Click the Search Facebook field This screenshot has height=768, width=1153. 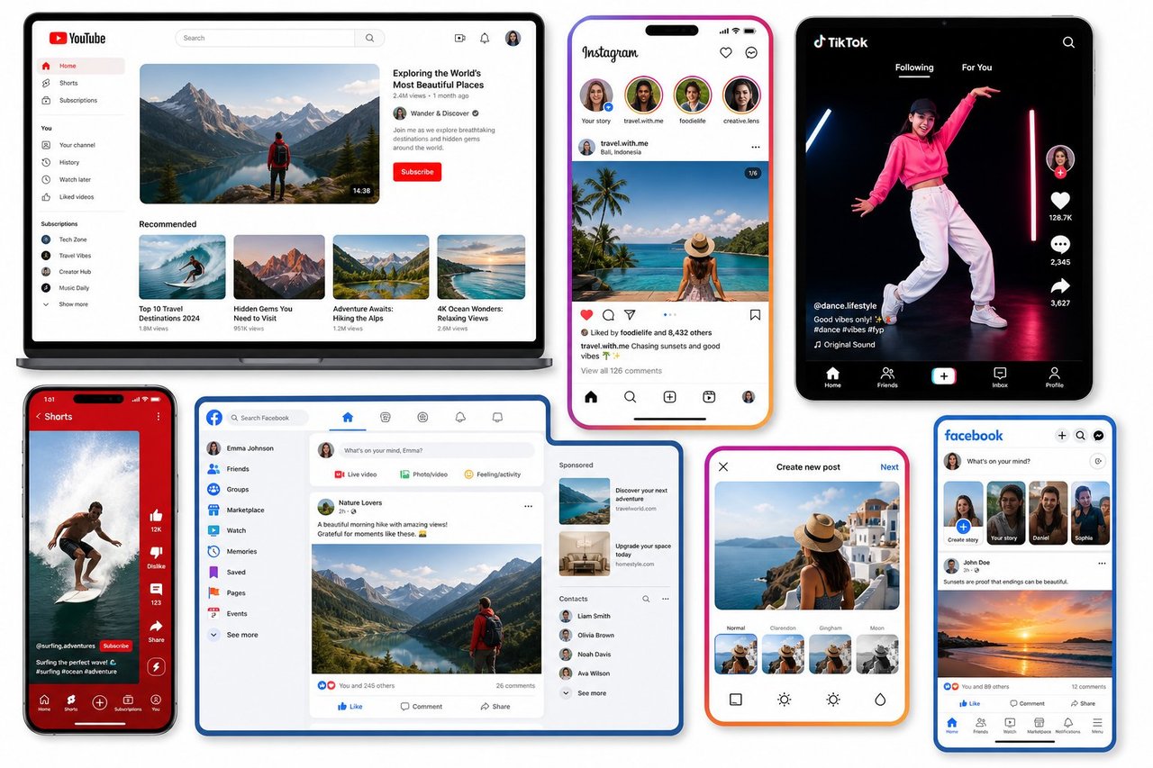tap(266, 418)
